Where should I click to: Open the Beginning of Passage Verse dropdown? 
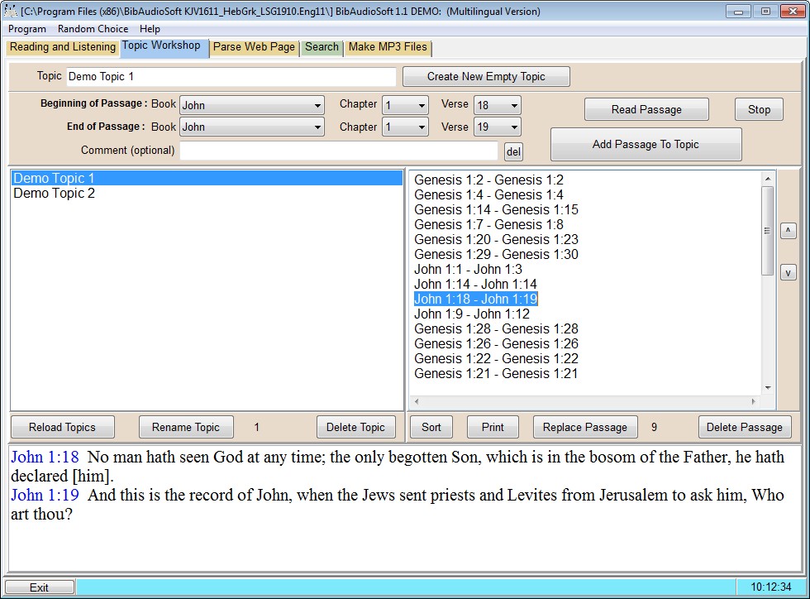click(x=497, y=106)
